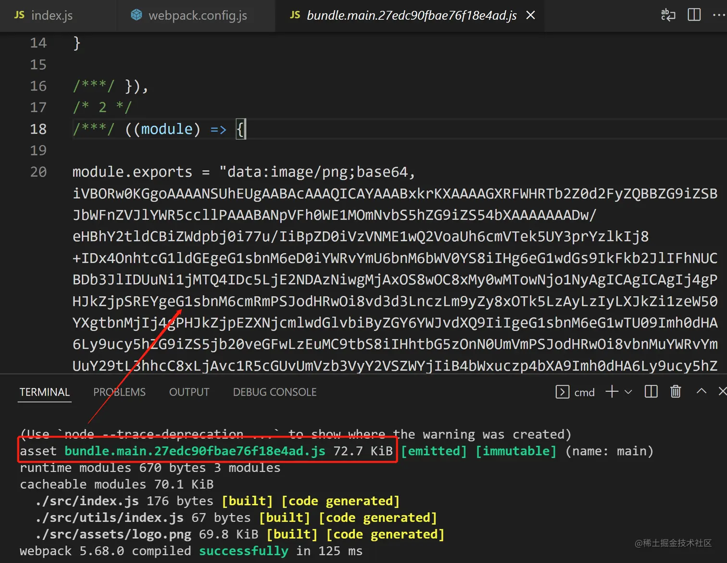Viewport: 727px width, 563px height.
Task: Click the './src/index.js' path in terminal
Action: point(87,501)
